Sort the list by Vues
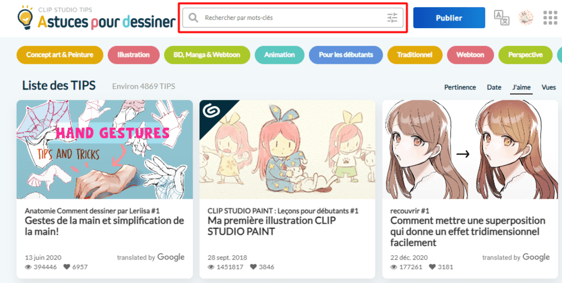This screenshot has width=562, height=283. [x=549, y=87]
